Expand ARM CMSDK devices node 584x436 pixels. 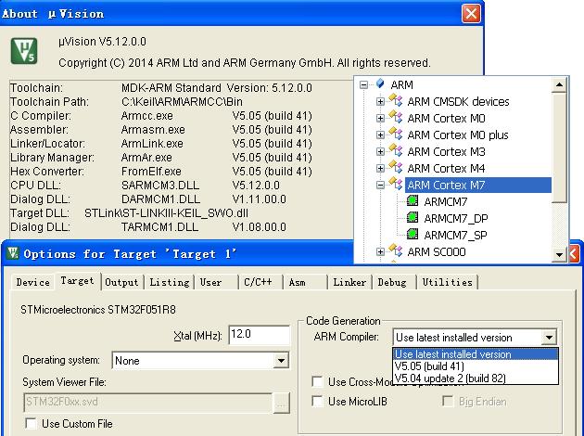click(380, 101)
